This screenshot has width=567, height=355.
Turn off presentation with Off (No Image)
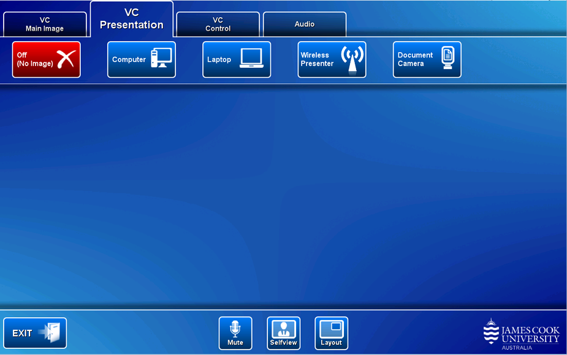pos(47,59)
